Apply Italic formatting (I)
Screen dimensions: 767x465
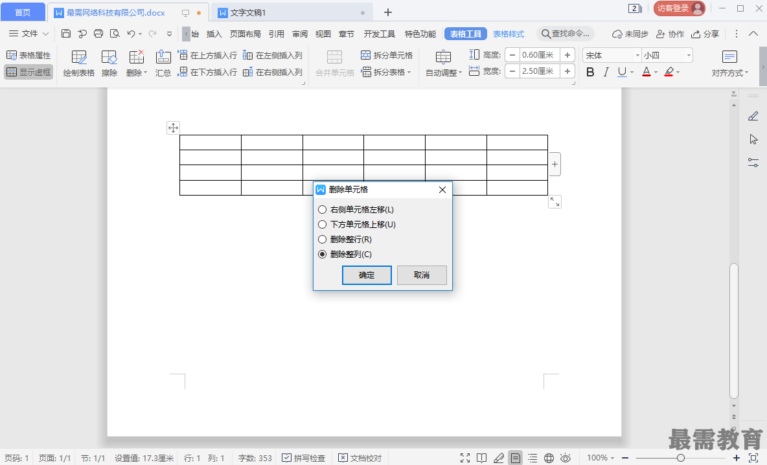click(606, 72)
